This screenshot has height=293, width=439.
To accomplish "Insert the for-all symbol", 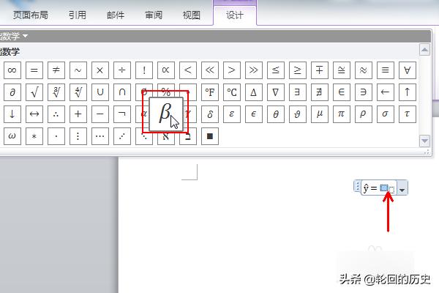I will point(408,70).
